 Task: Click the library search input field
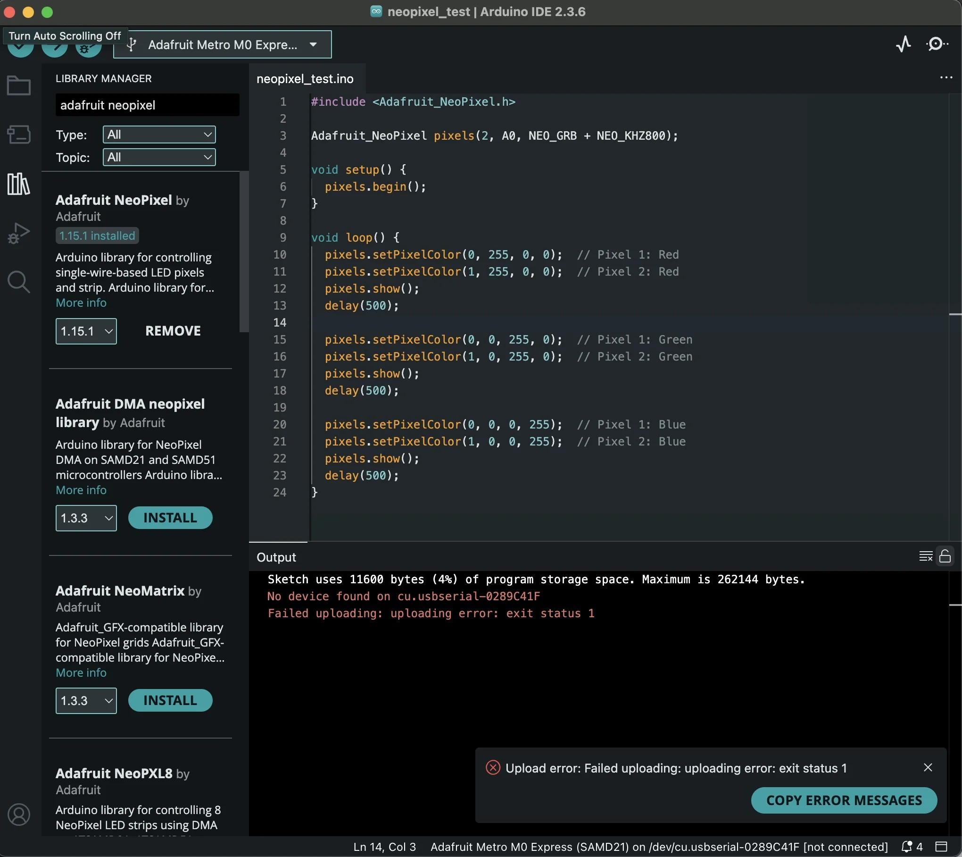coord(147,105)
